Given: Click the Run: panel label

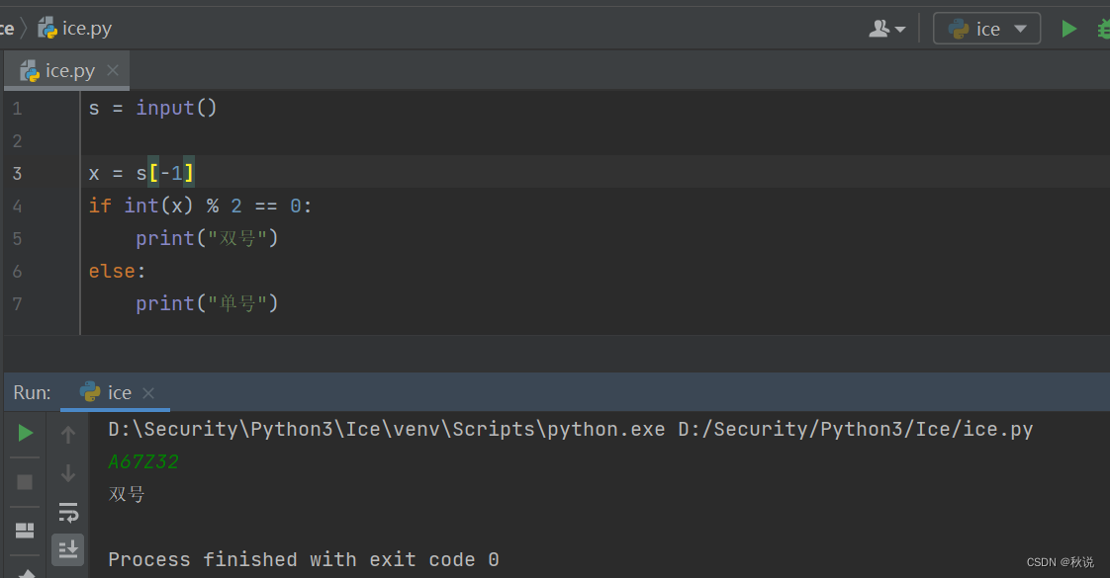Looking at the screenshot, I should click(x=32, y=393).
